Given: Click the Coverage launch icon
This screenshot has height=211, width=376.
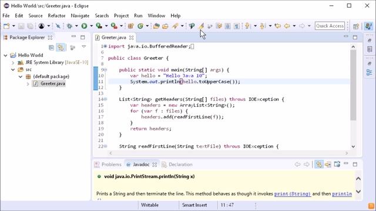Looking at the screenshot, I should (99, 26).
